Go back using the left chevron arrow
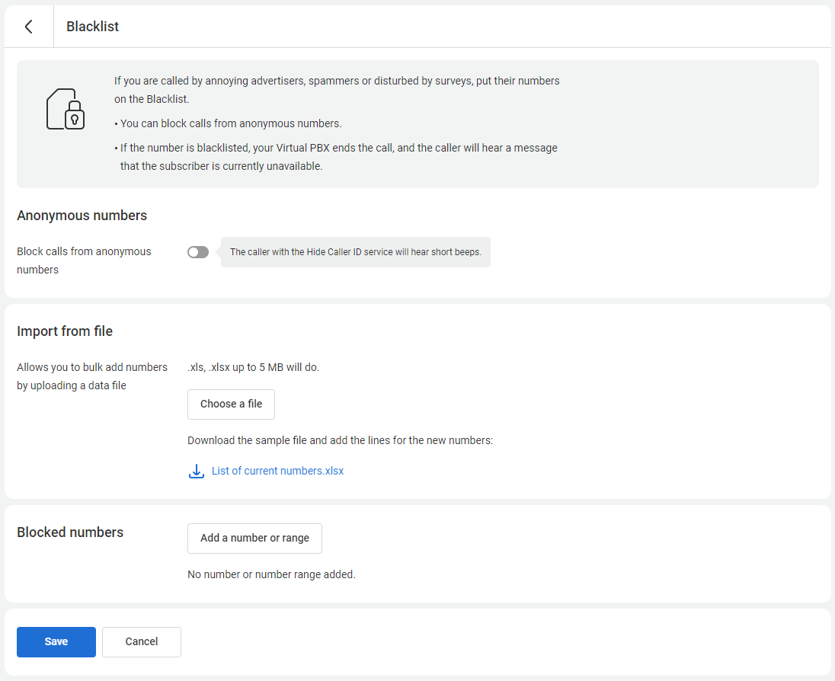Viewport: 835px width, 681px height. [29, 27]
